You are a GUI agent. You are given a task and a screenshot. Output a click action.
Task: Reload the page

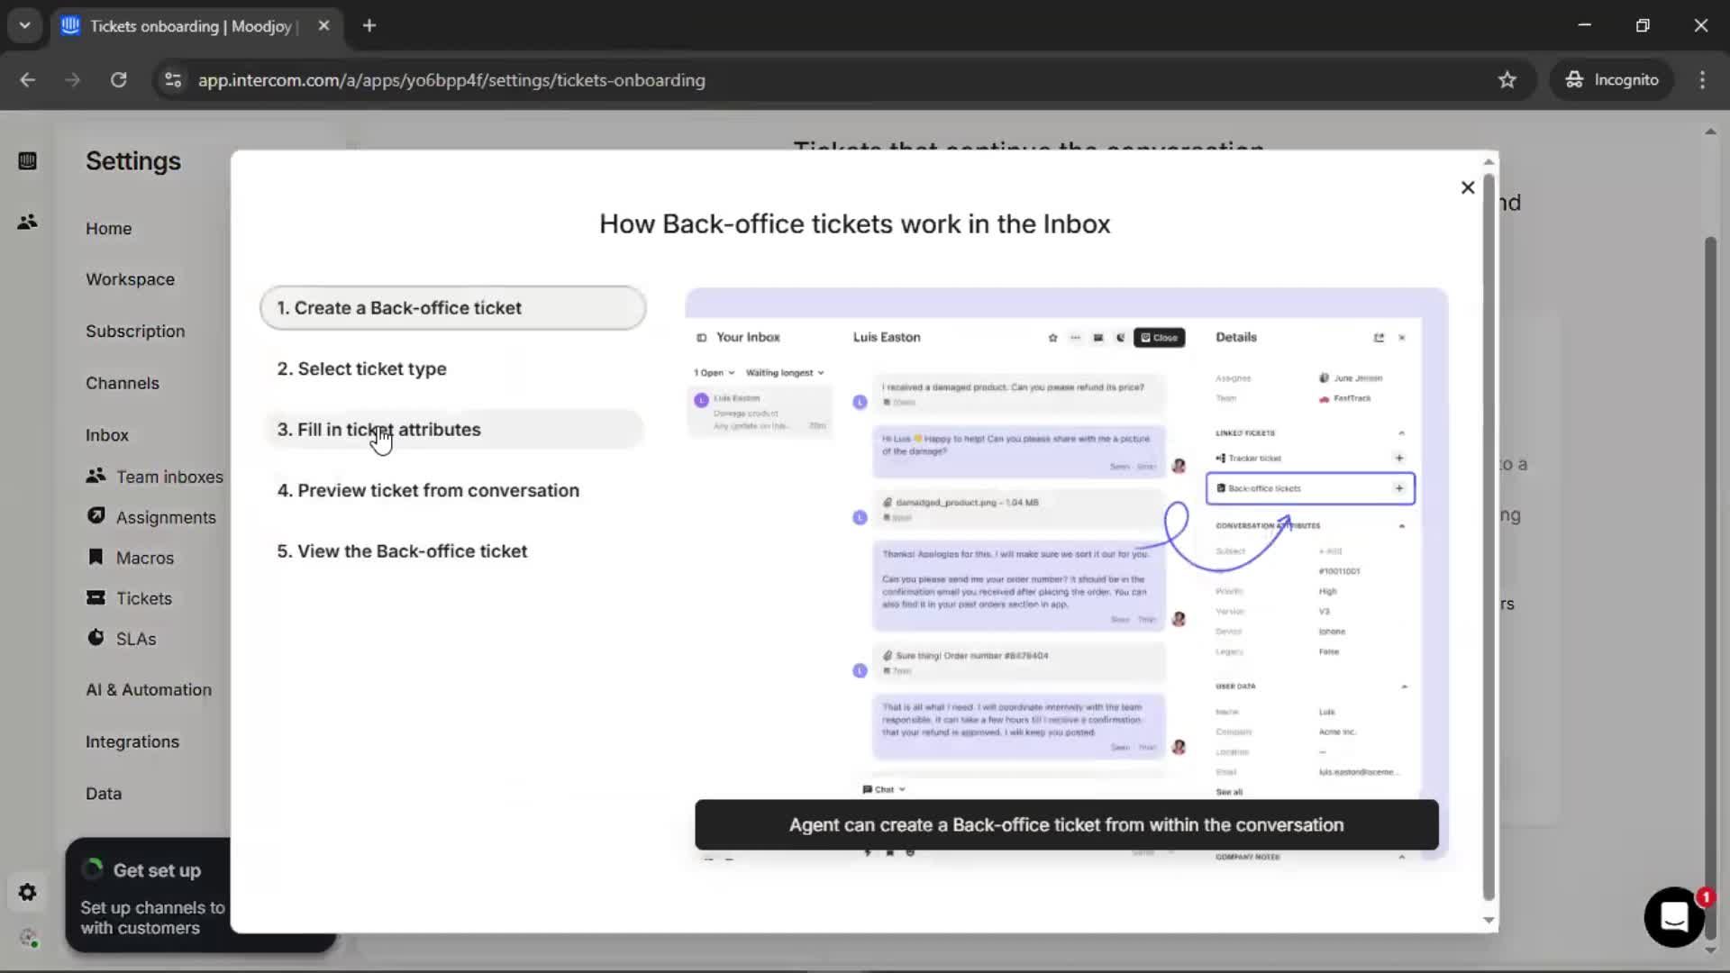coord(119,80)
